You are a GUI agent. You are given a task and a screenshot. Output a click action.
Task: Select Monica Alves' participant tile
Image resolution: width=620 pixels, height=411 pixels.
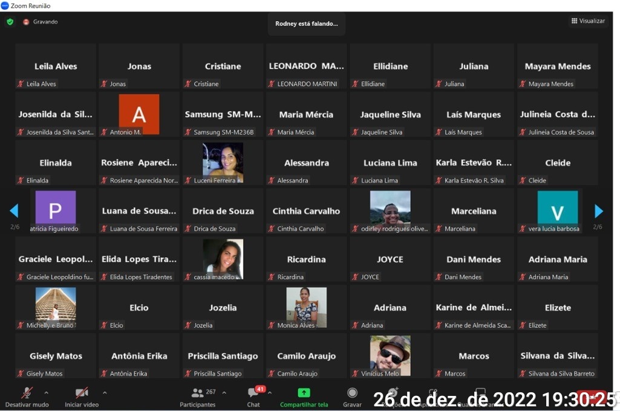click(306, 307)
